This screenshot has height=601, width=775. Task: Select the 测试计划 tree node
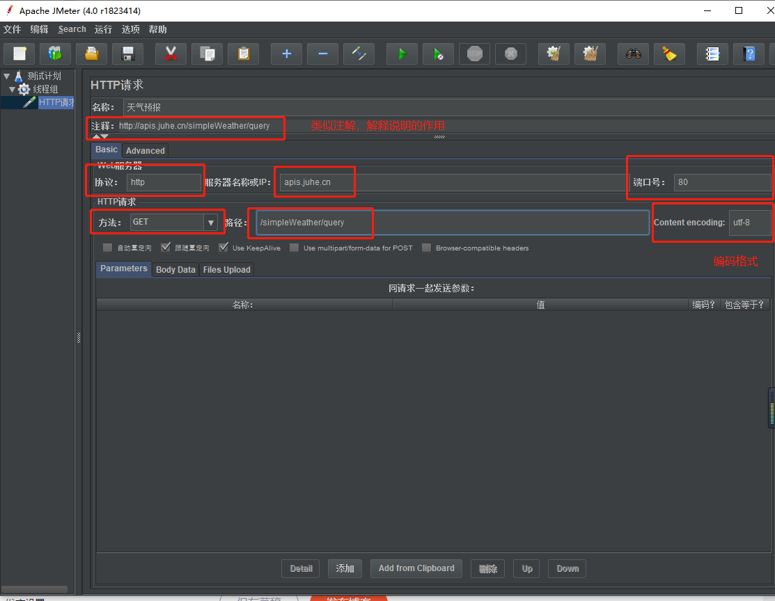[44, 76]
